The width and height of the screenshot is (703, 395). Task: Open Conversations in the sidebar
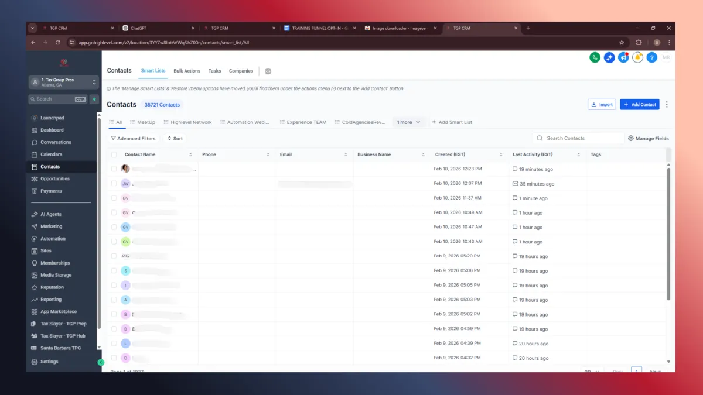(56, 142)
